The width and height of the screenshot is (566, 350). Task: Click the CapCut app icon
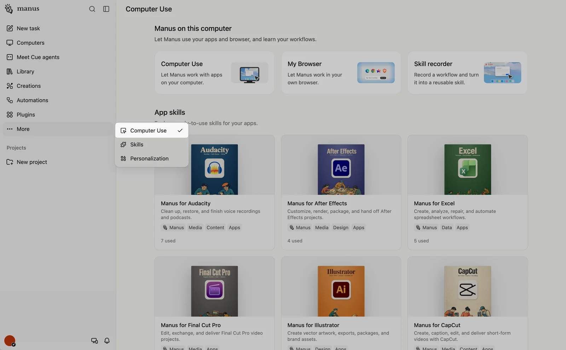pyautogui.click(x=468, y=290)
